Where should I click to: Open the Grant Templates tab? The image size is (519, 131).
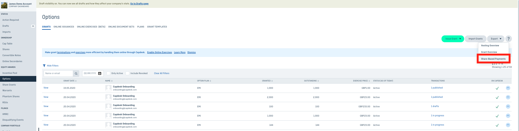pos(157,27)
